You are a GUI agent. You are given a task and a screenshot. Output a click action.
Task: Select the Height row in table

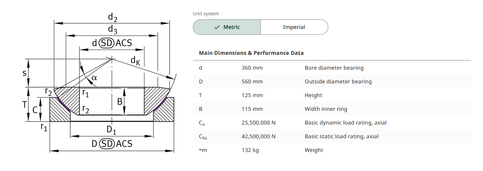point(332,95)
